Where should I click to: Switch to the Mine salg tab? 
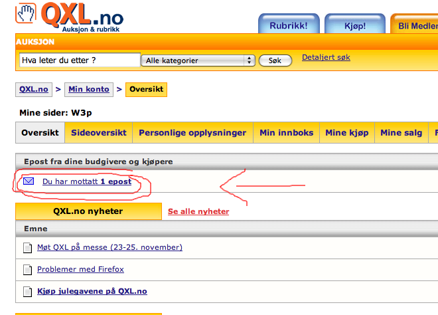point(402,133)
